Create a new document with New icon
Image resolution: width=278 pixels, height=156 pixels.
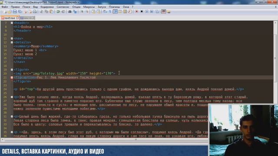coord(5,12)
